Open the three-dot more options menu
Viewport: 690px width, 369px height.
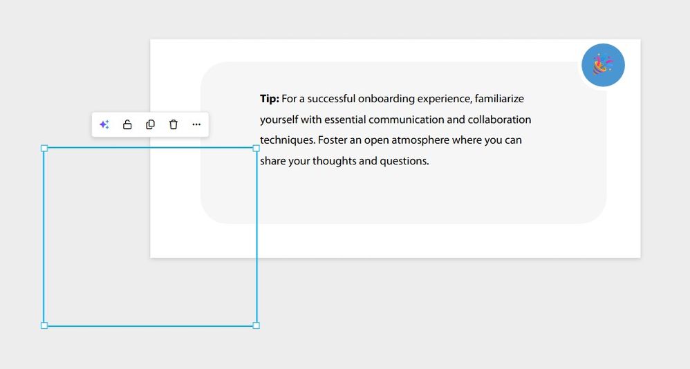pyautogui.click(x=196, y=125)
